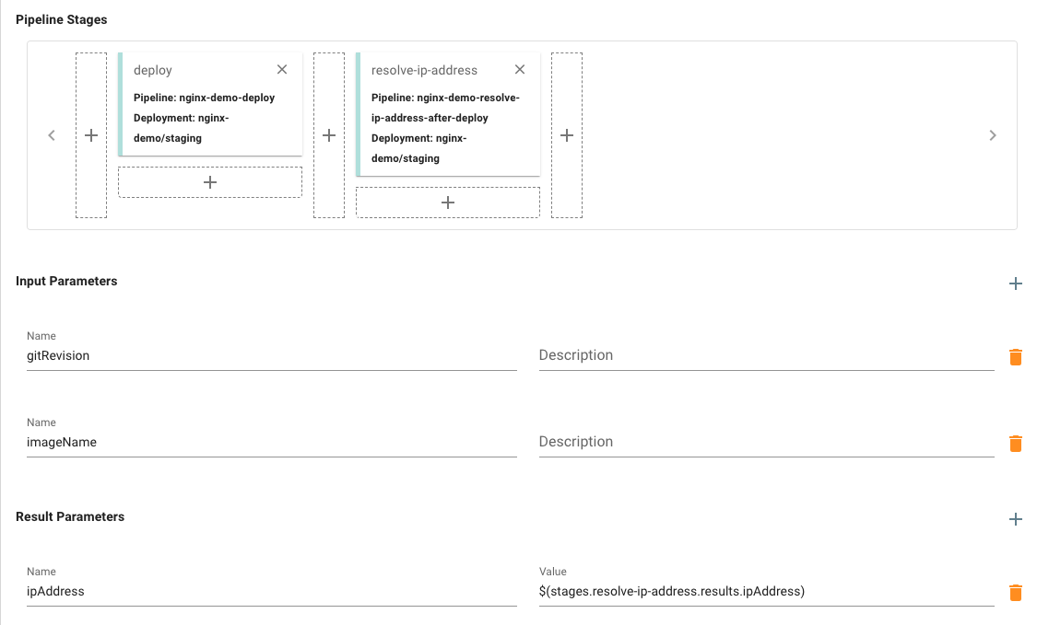Delete the gitRevision input parameter
This screenshot has height=625, width=1037.
[x=1016, y=357]
